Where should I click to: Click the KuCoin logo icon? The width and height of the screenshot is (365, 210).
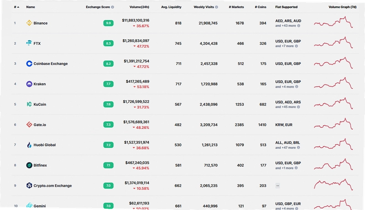[x=29, y=104]
